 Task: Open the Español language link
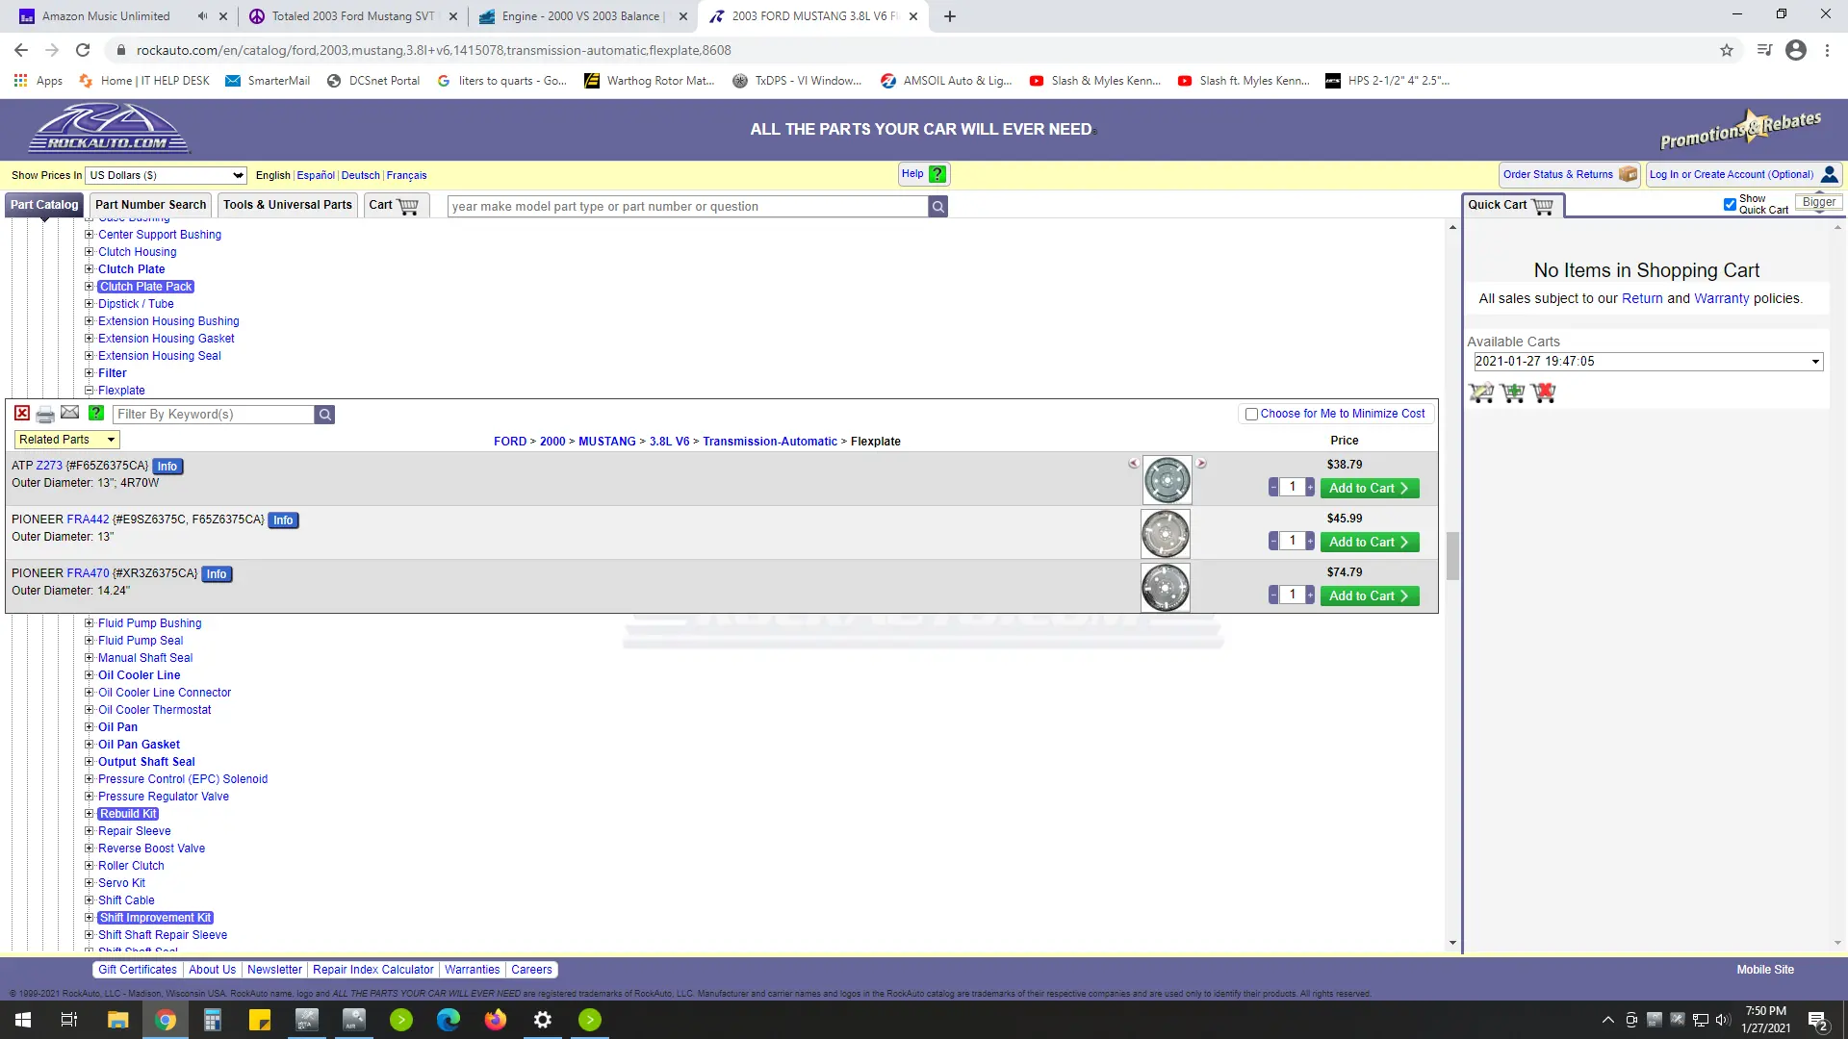(316, 175)
